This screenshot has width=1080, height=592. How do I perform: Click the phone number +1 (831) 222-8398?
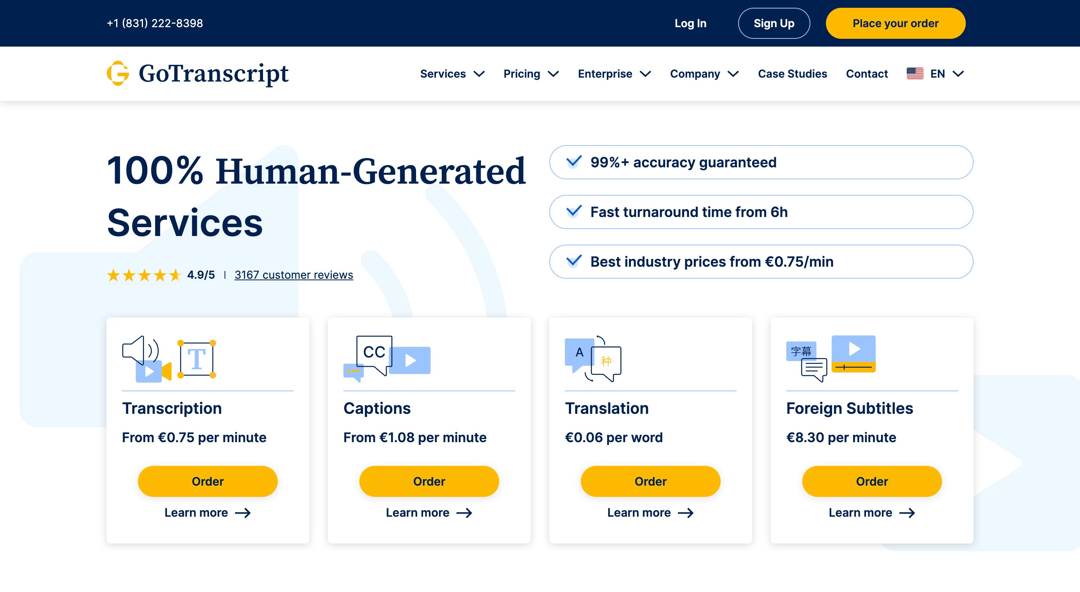pos(155,23)
